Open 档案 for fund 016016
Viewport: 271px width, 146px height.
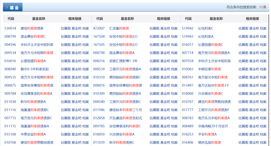coord(86,61)
